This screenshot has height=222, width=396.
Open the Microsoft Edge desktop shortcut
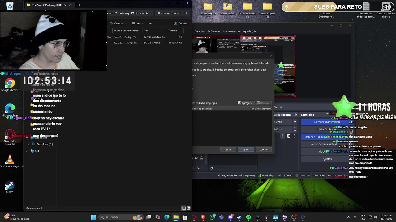point(10,110)
